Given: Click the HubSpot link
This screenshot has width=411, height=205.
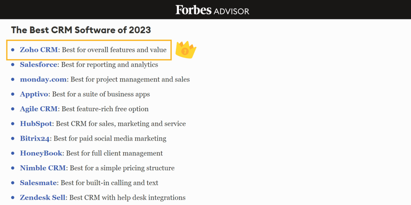Looking at the screenshot, I should (x=36, y=124).
